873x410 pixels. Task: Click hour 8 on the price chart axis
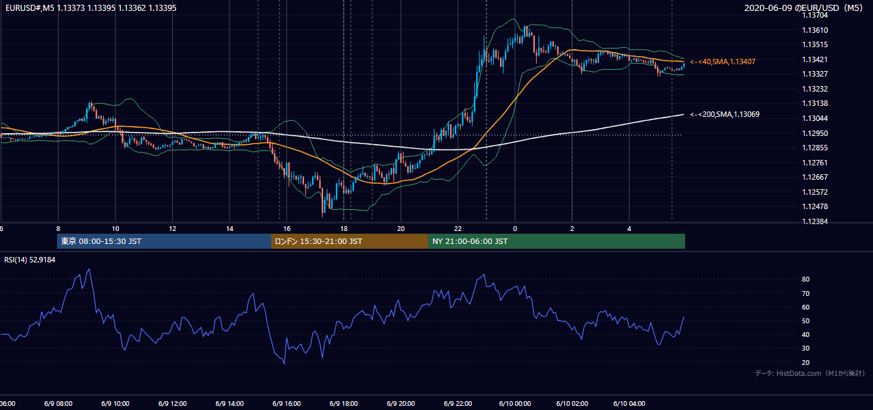[58, 228]
